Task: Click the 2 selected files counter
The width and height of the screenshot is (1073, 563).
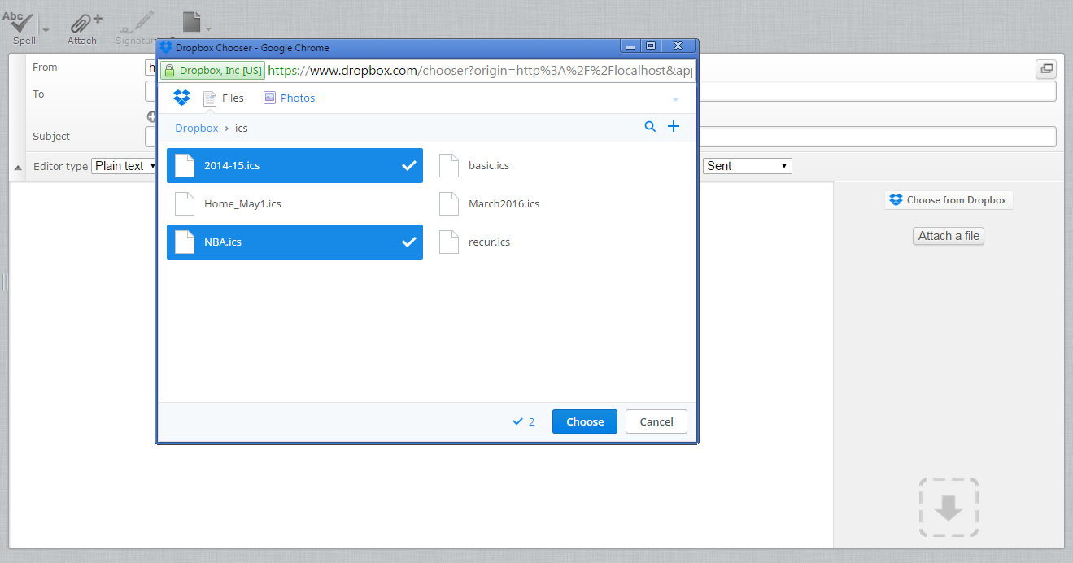Action: coord(524,421)
